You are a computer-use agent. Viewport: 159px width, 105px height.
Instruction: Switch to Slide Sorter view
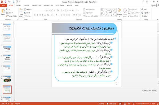[x=125, y=104]
